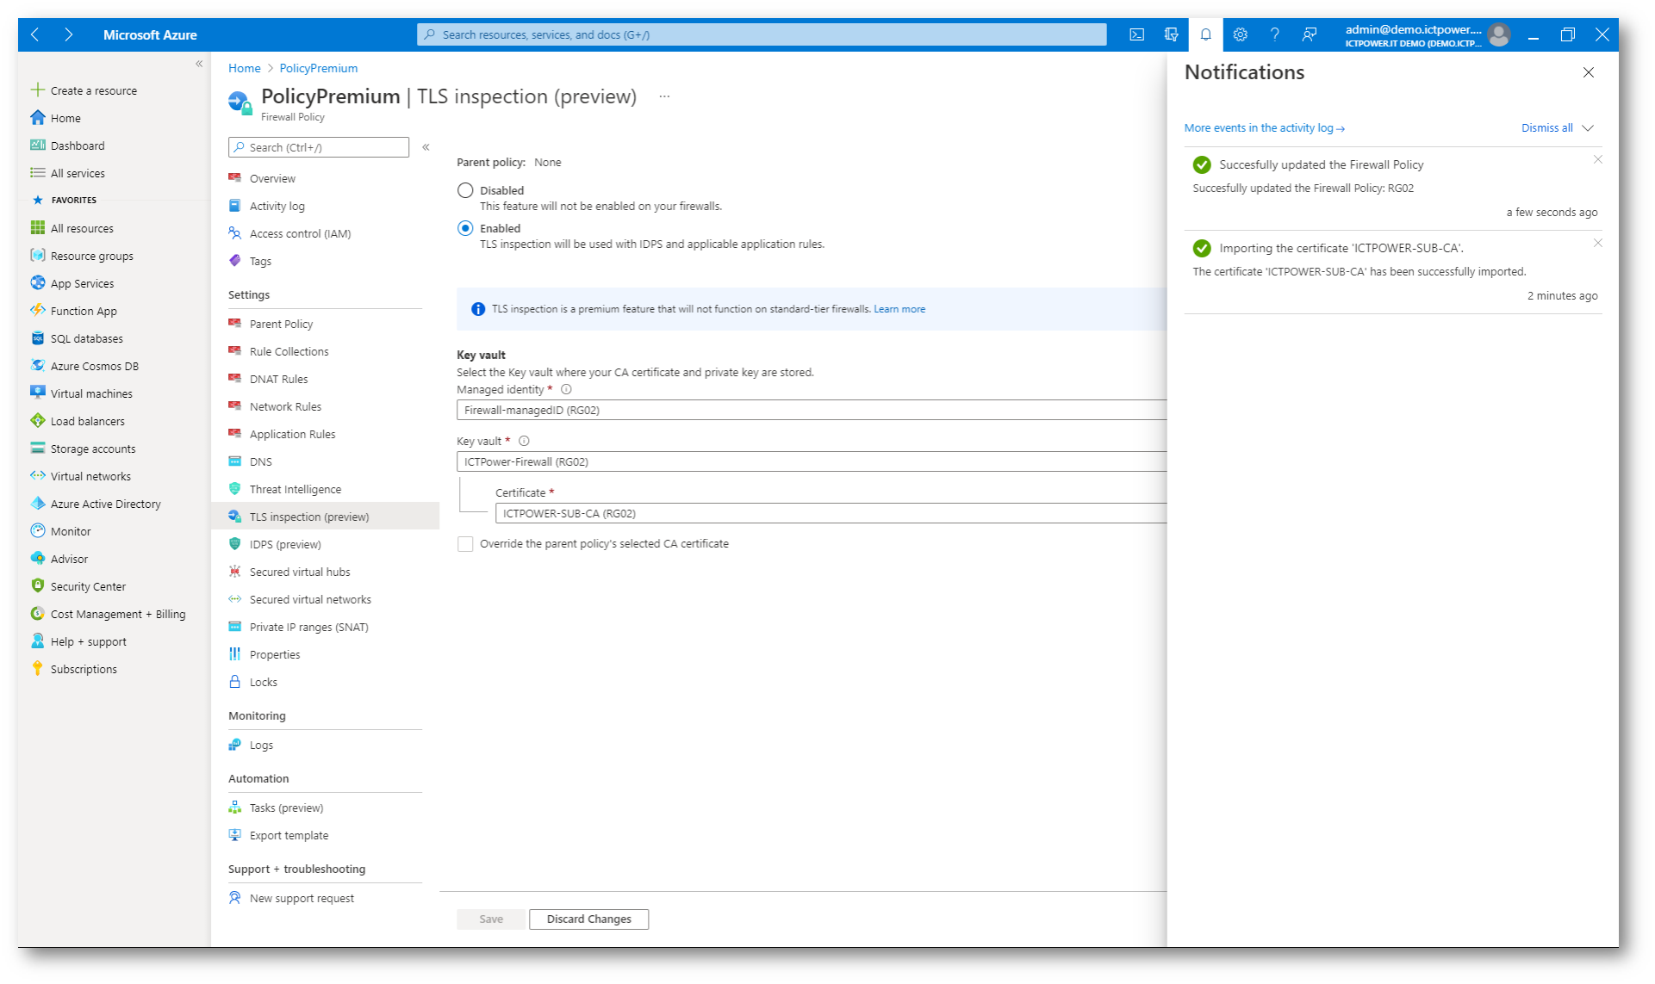Open Function App in favorites

pyautogui.click(x=84, y=311)
